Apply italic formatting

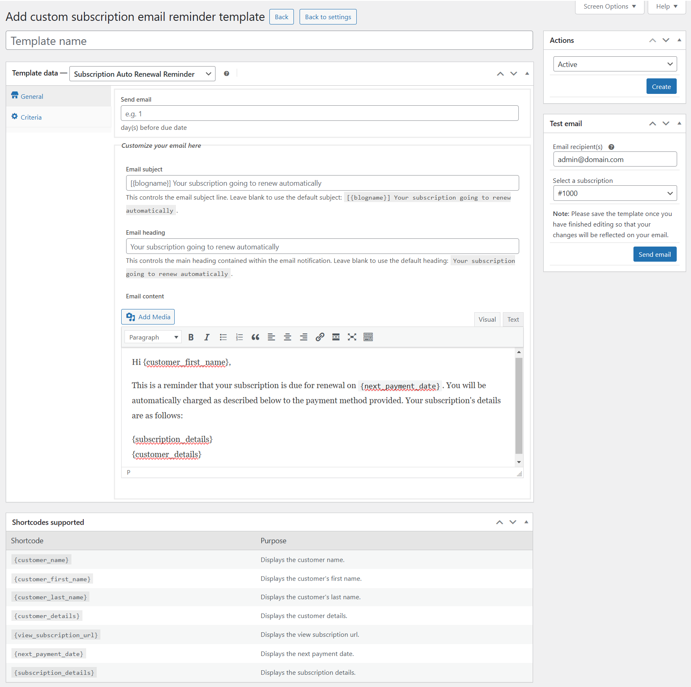(x=207, y=337)
